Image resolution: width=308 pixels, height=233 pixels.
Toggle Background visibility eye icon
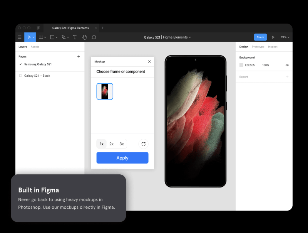[x=287, y=65]
